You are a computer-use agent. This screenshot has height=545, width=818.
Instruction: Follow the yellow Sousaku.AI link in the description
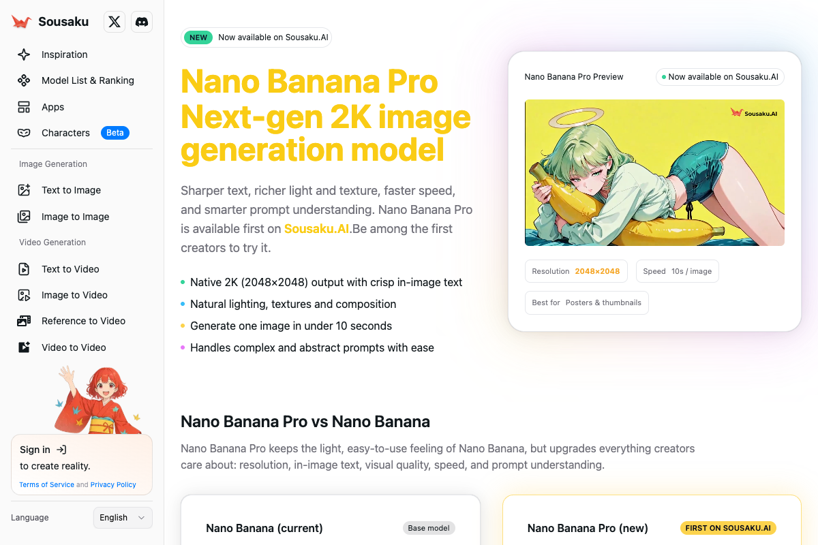317,229
